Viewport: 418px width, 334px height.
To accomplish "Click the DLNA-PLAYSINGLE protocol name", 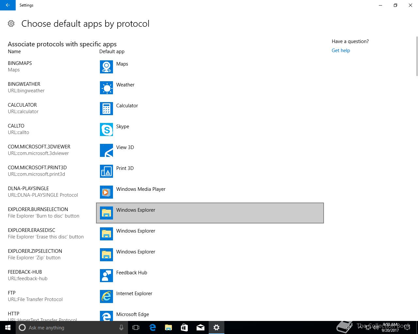I will click(x=28, y=189).
